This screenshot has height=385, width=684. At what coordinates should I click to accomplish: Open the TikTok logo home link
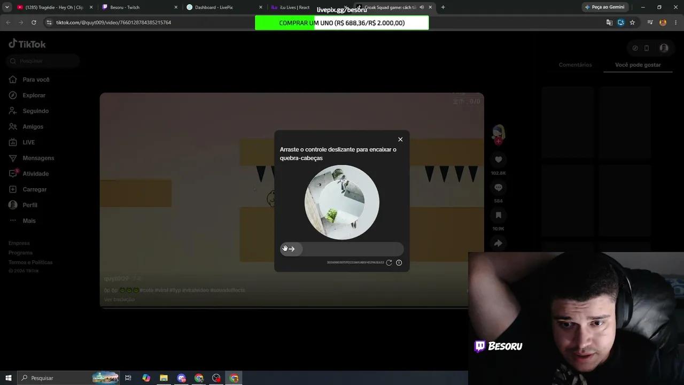pyautogui.click(x=27, y=44)
